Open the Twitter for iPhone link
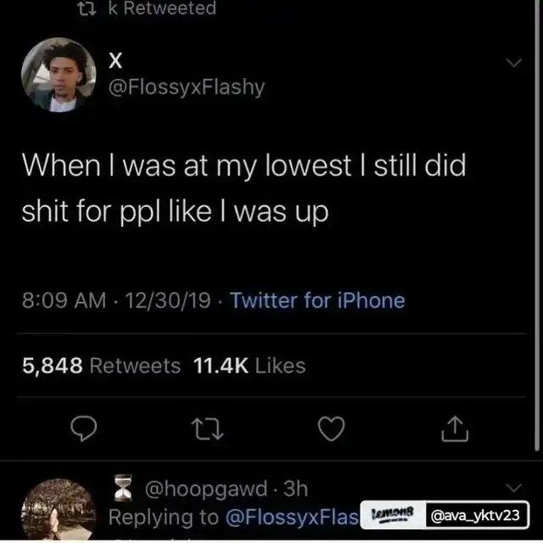 [x=317, y=300]
